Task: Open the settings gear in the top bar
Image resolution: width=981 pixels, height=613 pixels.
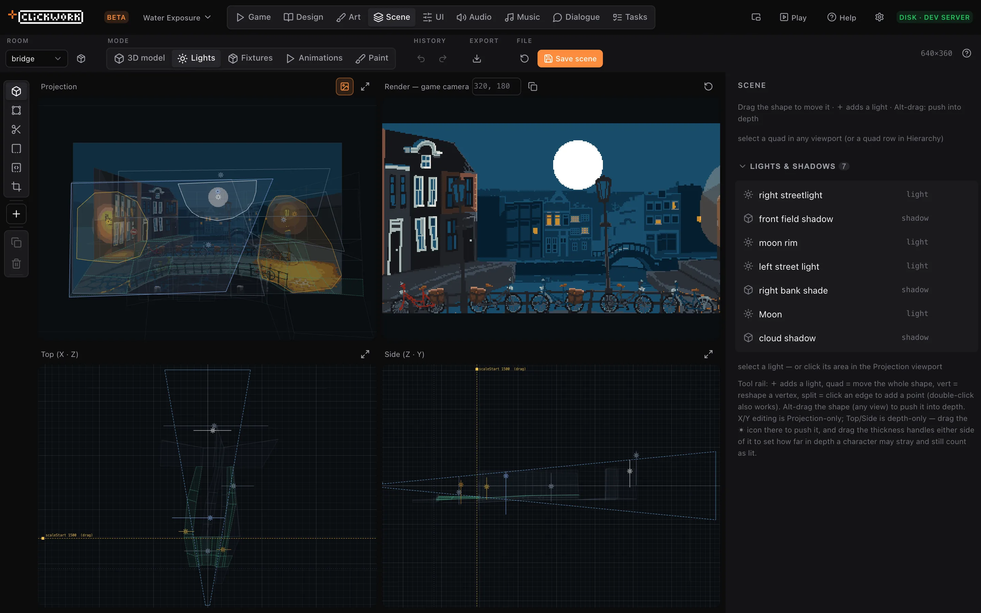Action: pos(879,17)
